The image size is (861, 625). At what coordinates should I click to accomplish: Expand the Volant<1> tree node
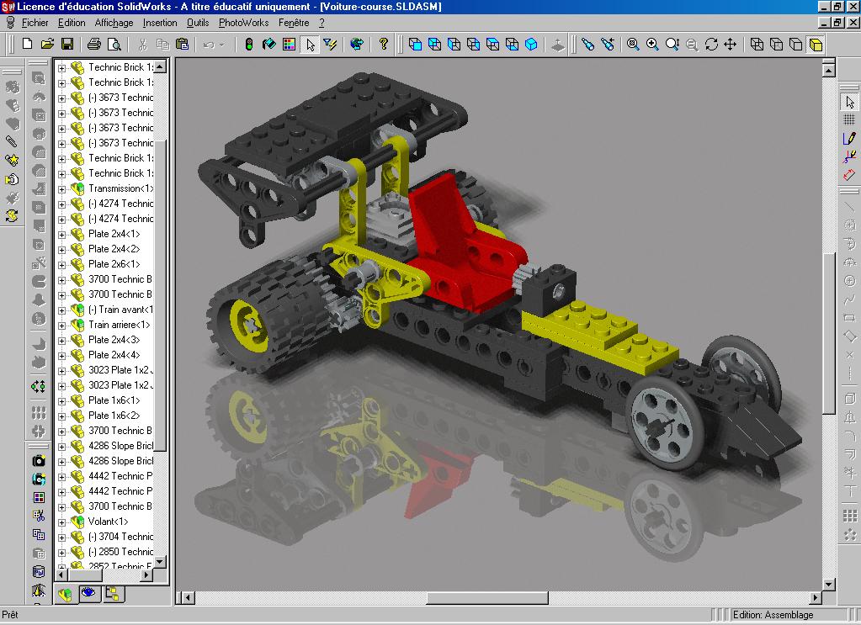coord(61,522)
